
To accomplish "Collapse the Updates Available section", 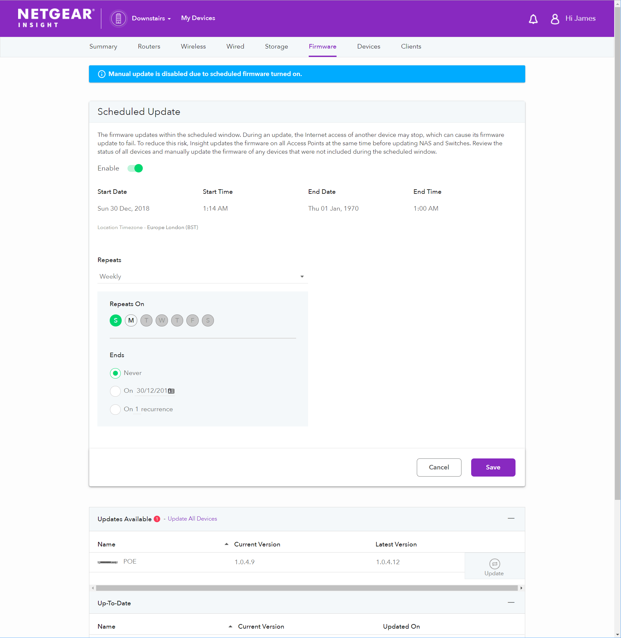I will click(x=511, y=518).
